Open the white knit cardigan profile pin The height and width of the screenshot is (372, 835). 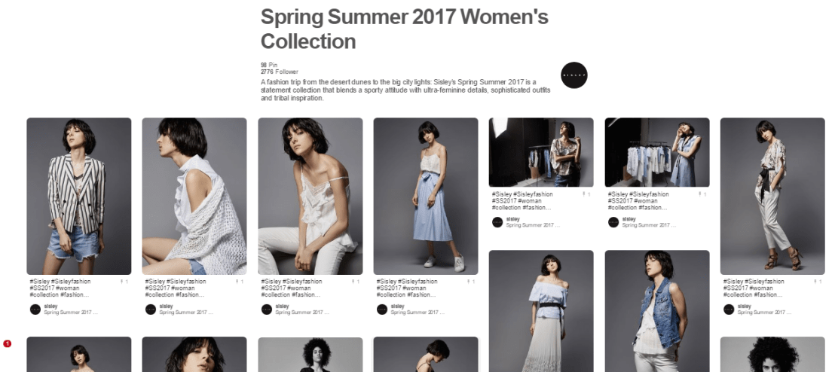tap(194, 196)
